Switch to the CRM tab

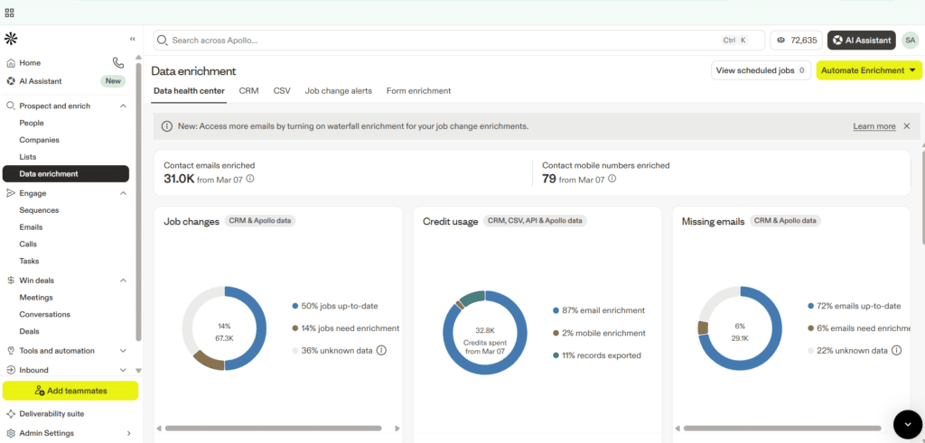[248, 91]
